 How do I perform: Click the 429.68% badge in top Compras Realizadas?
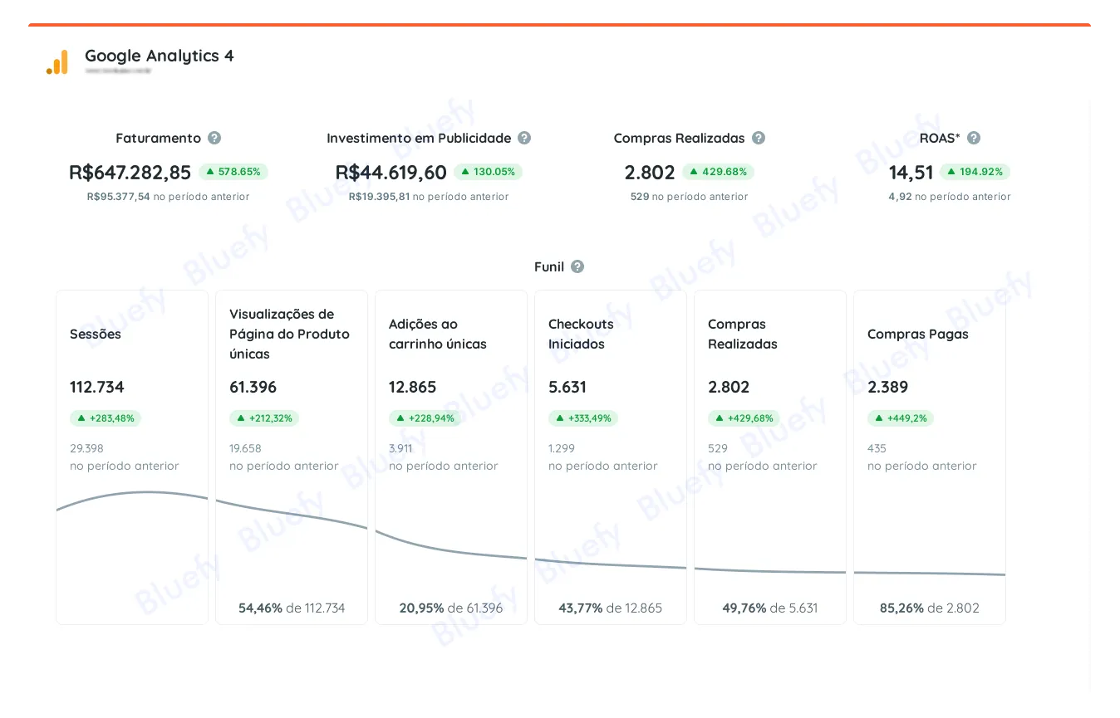point(719,172)
